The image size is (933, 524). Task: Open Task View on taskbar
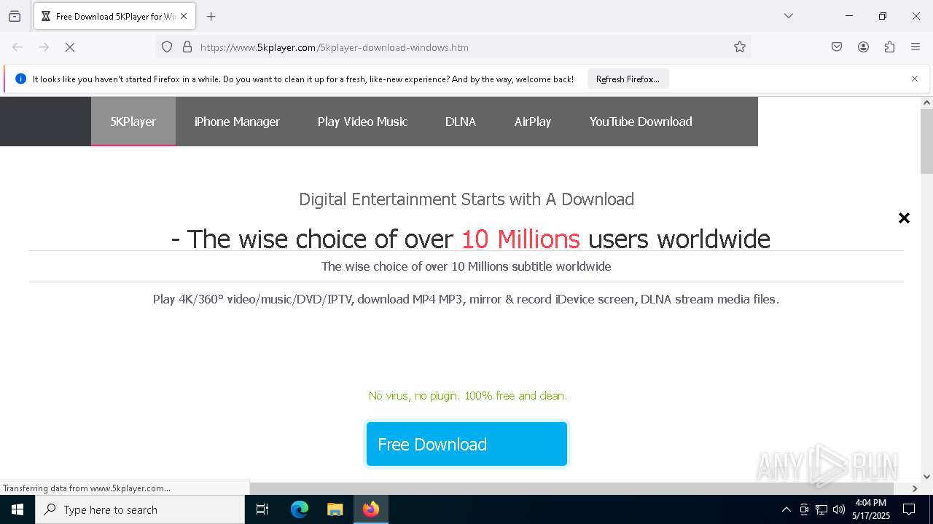(262, 509)
